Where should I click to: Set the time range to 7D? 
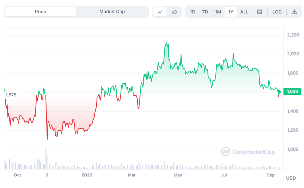[x=205, y=12]
